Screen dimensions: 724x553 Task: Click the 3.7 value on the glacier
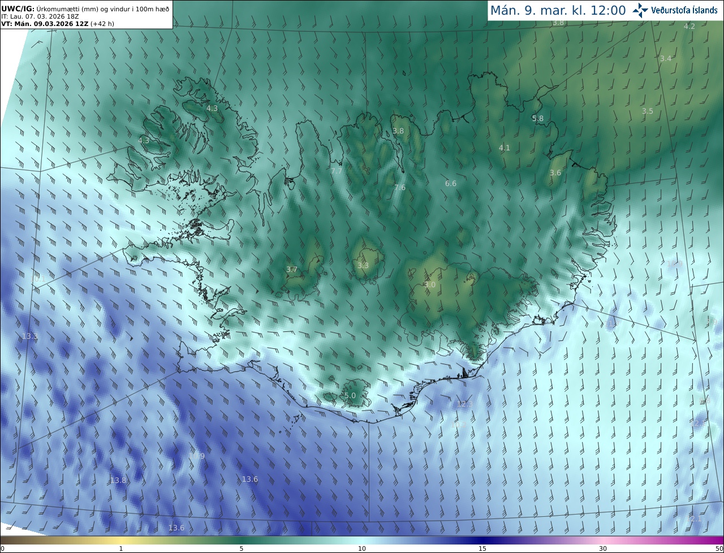(291, 270)
